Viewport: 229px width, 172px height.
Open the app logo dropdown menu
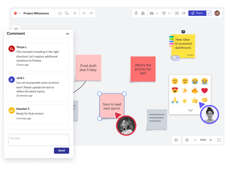pos(17,13)
